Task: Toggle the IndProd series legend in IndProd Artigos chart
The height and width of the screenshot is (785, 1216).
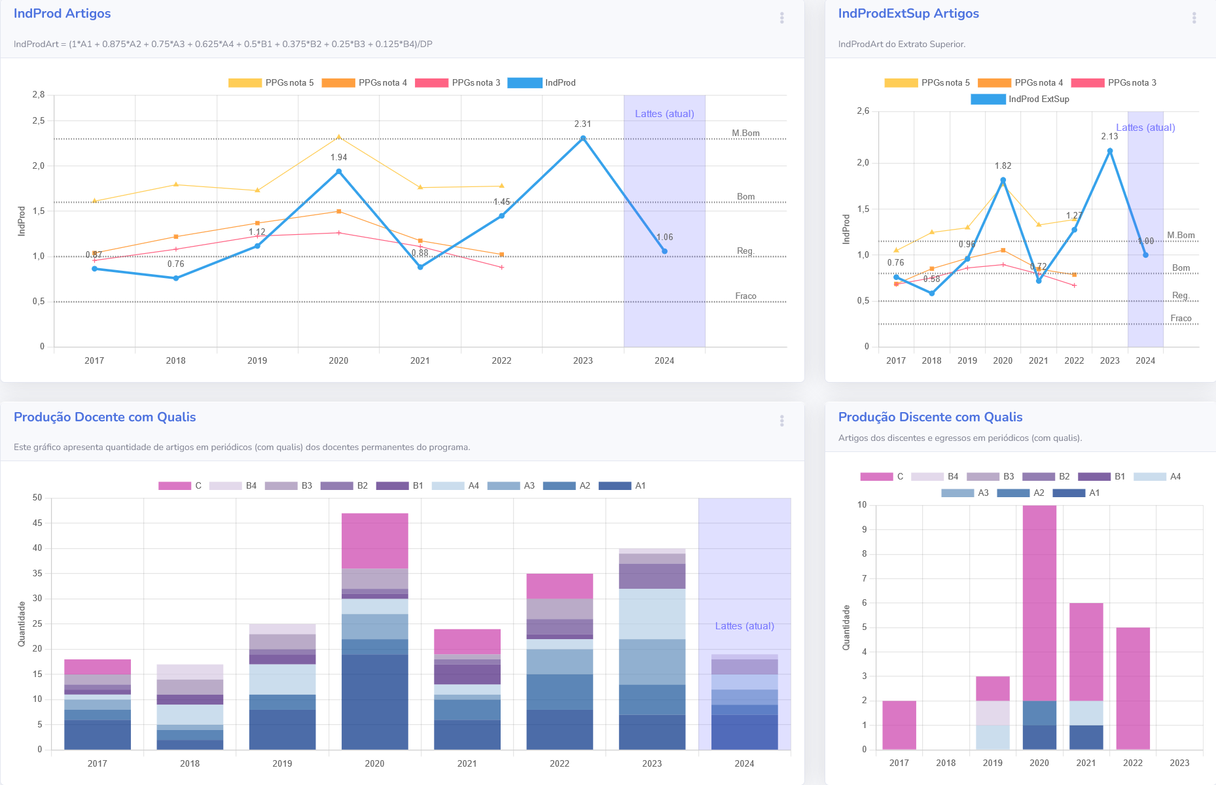Action: pos(542,82)
